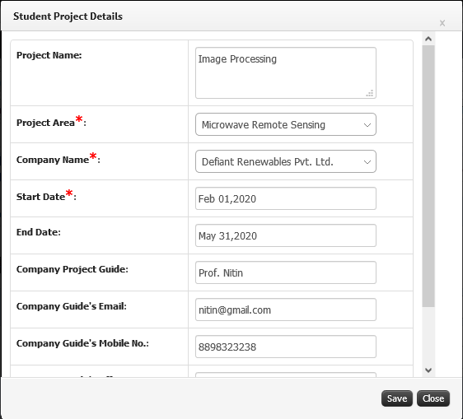The width and height of the screenshot is (463, 419).
Task: Close the Student Project Details dialog with X
Action: pyautogui.click(x=442, y=23)
